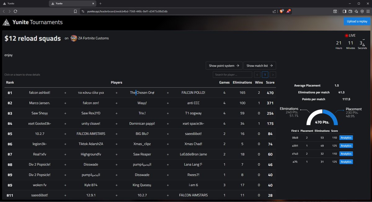Click Upload a replay button

[x=357, y=21]
